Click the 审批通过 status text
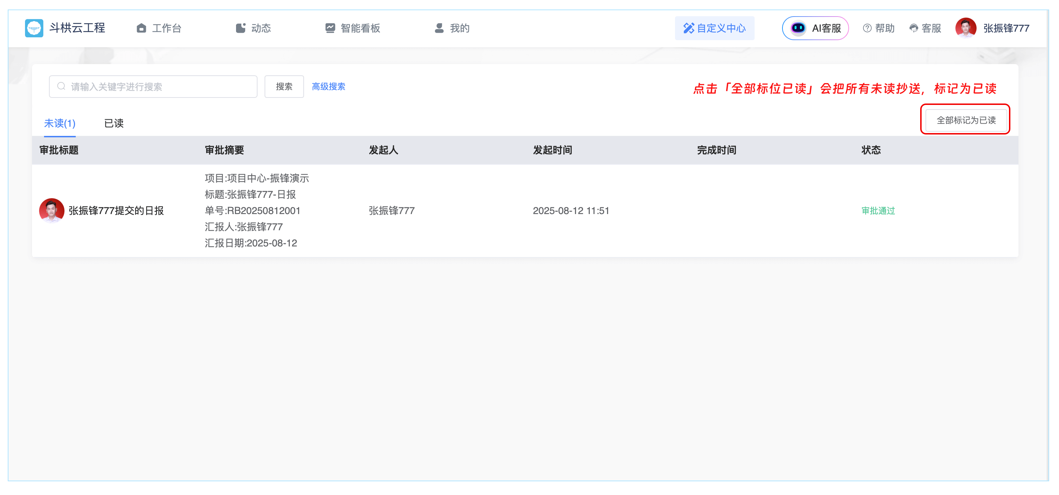Image resolution: width=1059 pixels, height=495 pixels. pyautogui.click(x=878, y=210)
